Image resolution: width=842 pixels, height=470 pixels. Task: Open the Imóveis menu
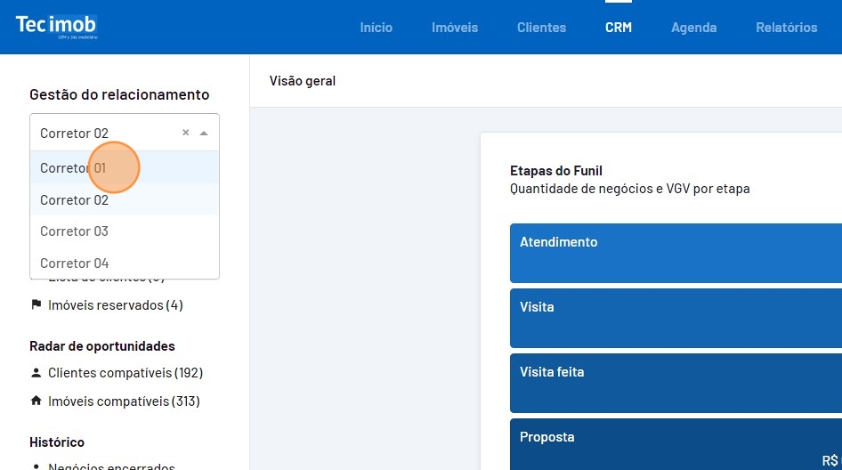pyautogui.click(x=454, y=28)
